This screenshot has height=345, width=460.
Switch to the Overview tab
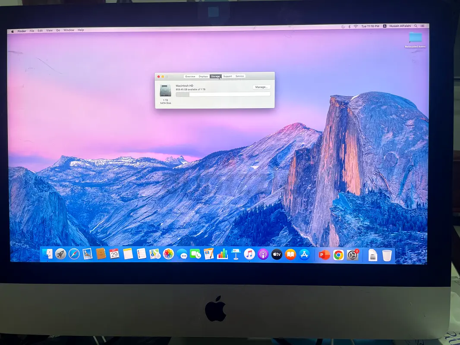(x=190, y=76)
